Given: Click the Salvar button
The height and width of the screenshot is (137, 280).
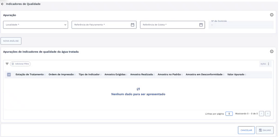Looking at the screenshot, I should coord(265,130).
